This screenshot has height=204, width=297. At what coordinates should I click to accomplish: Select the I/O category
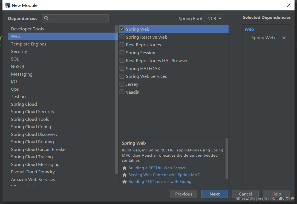coord(62,81)
